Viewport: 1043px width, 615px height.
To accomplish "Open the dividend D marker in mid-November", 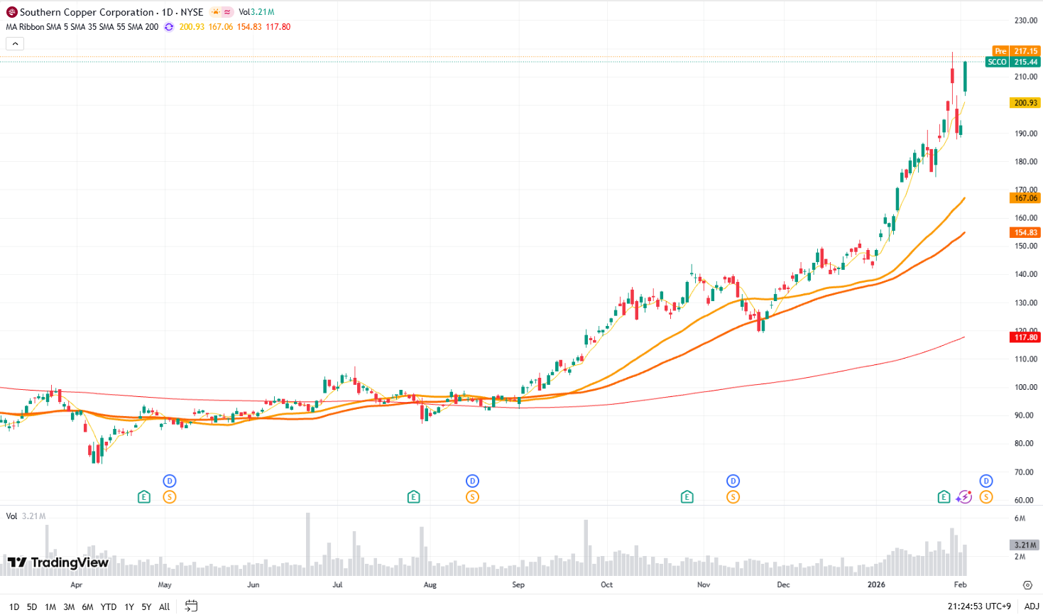I will (x=733, y=481).
